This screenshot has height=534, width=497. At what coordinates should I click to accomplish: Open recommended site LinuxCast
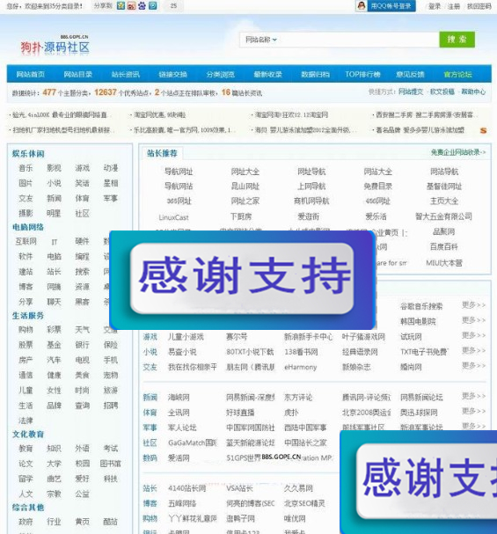coord(173,217)
